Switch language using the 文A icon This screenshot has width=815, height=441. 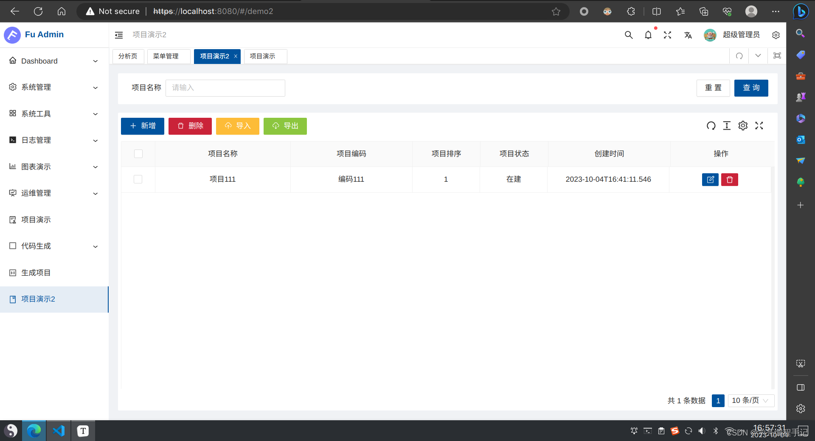point(688,35)
